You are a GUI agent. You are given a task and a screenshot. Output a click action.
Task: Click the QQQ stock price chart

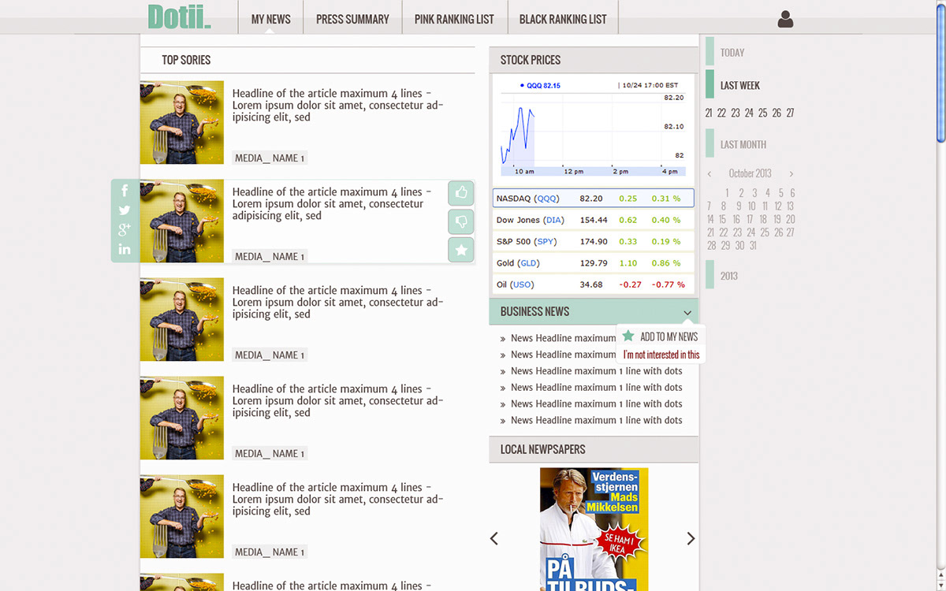pos(593,129)
